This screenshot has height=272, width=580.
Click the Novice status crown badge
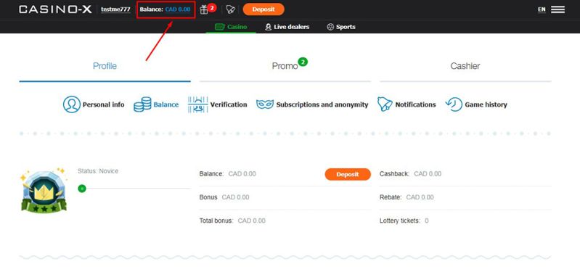click(44, 191)
